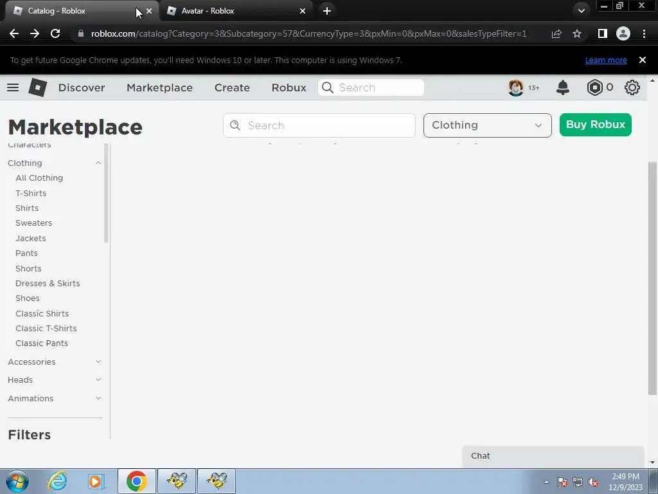The image size is (658, 494).
Task: Collapse the Clothing sidebar section
Action: click(98, 163)
